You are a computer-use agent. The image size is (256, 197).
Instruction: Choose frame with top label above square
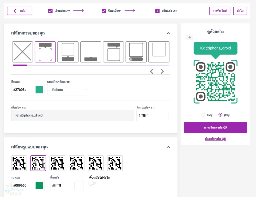(113, 52)
